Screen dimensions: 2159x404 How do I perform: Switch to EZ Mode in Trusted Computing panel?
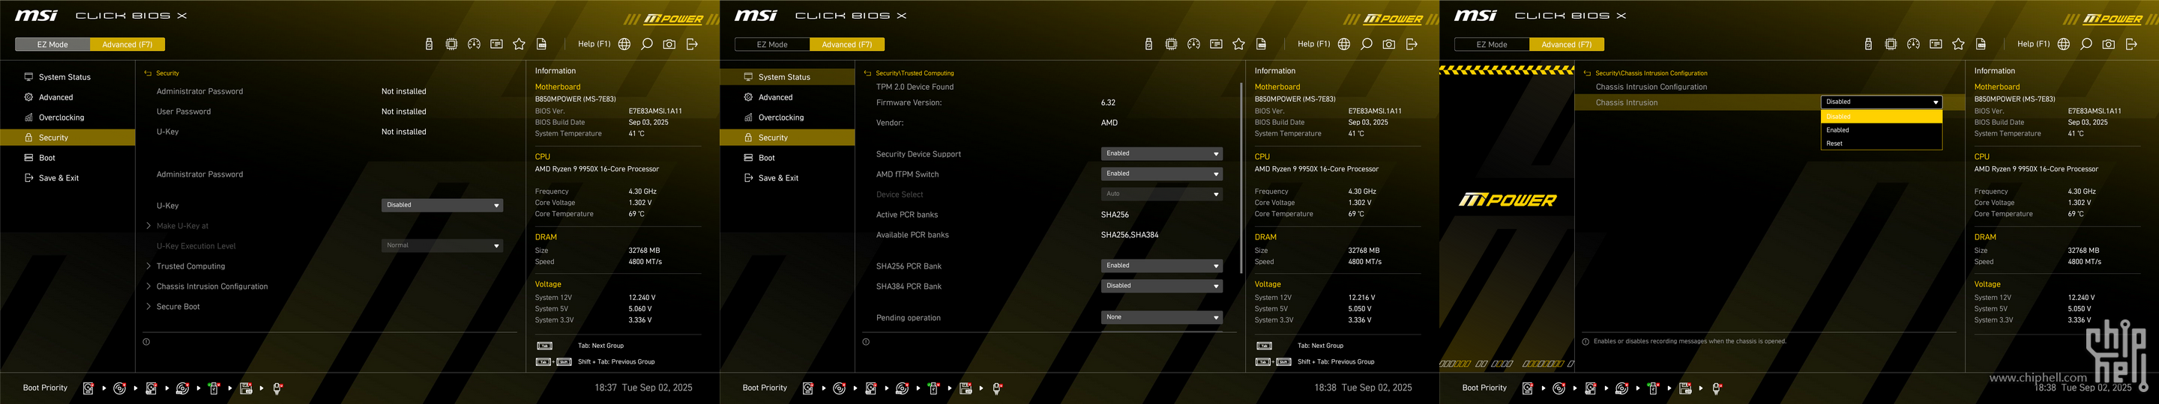tap(772, 44)
